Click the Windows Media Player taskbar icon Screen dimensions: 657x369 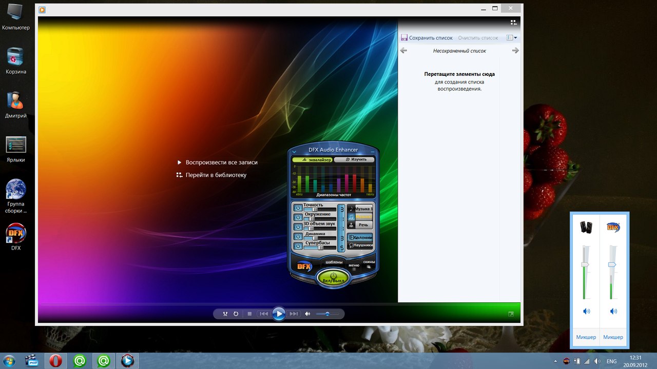(x=127, y=361)
